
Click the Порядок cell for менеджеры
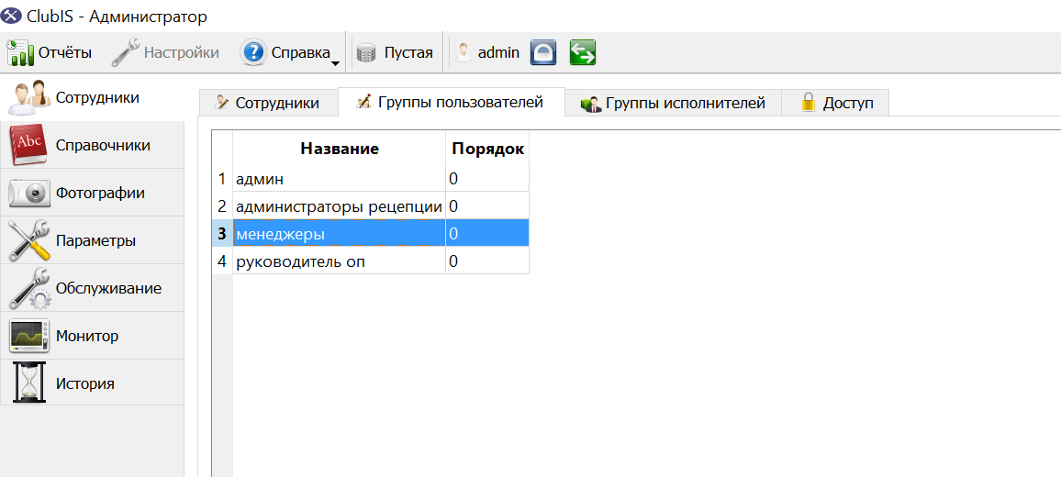pos(487,233)
